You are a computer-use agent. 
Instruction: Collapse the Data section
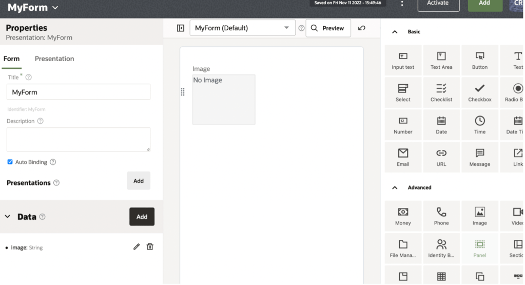8,217
